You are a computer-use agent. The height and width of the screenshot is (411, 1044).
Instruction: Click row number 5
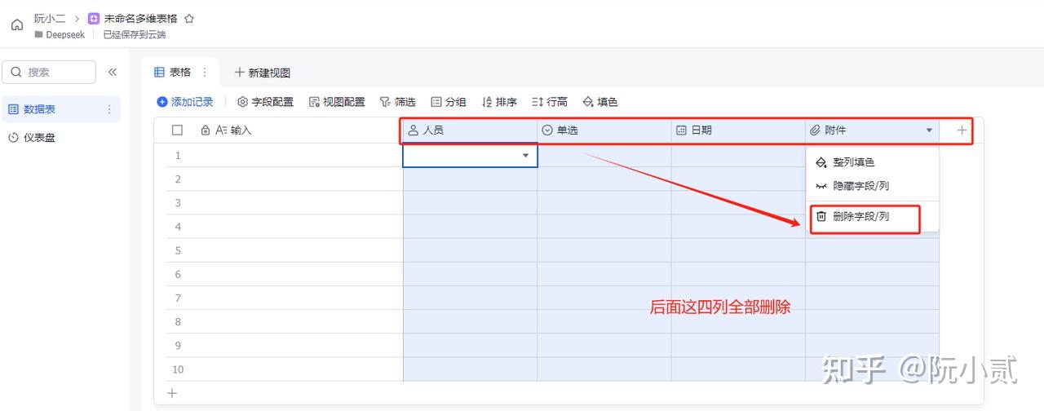pos(178,250)
